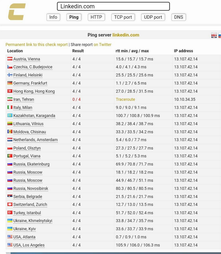Click the Poland, Olsztyn location
This screenshot has height=254, width=221.
tap(27, 148)
